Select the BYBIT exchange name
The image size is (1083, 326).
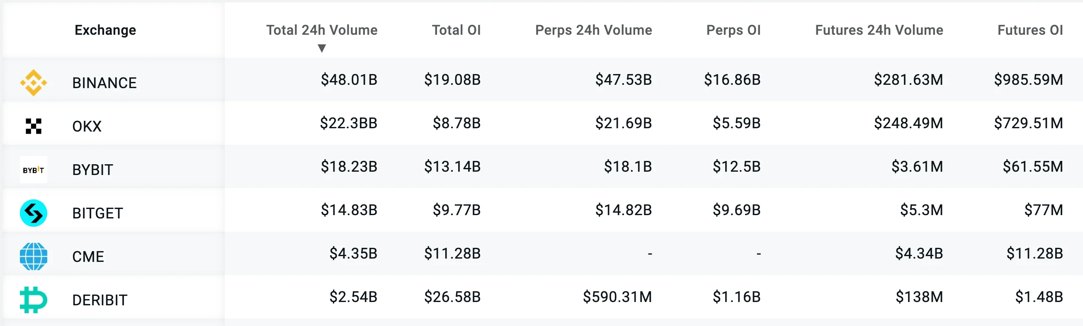point(92,170)
